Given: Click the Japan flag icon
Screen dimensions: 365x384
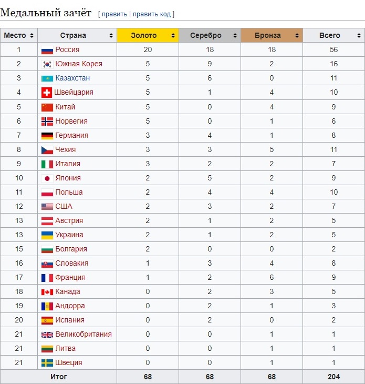Looking at the screenshot, I should 47,178.
